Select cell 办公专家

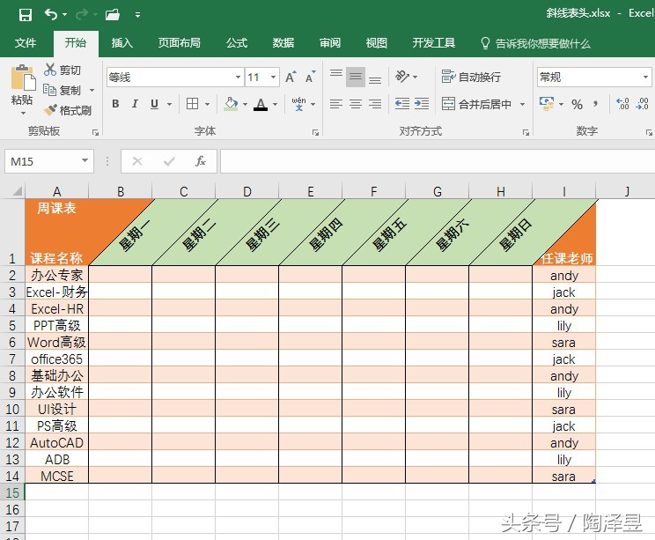pos(57,275)
